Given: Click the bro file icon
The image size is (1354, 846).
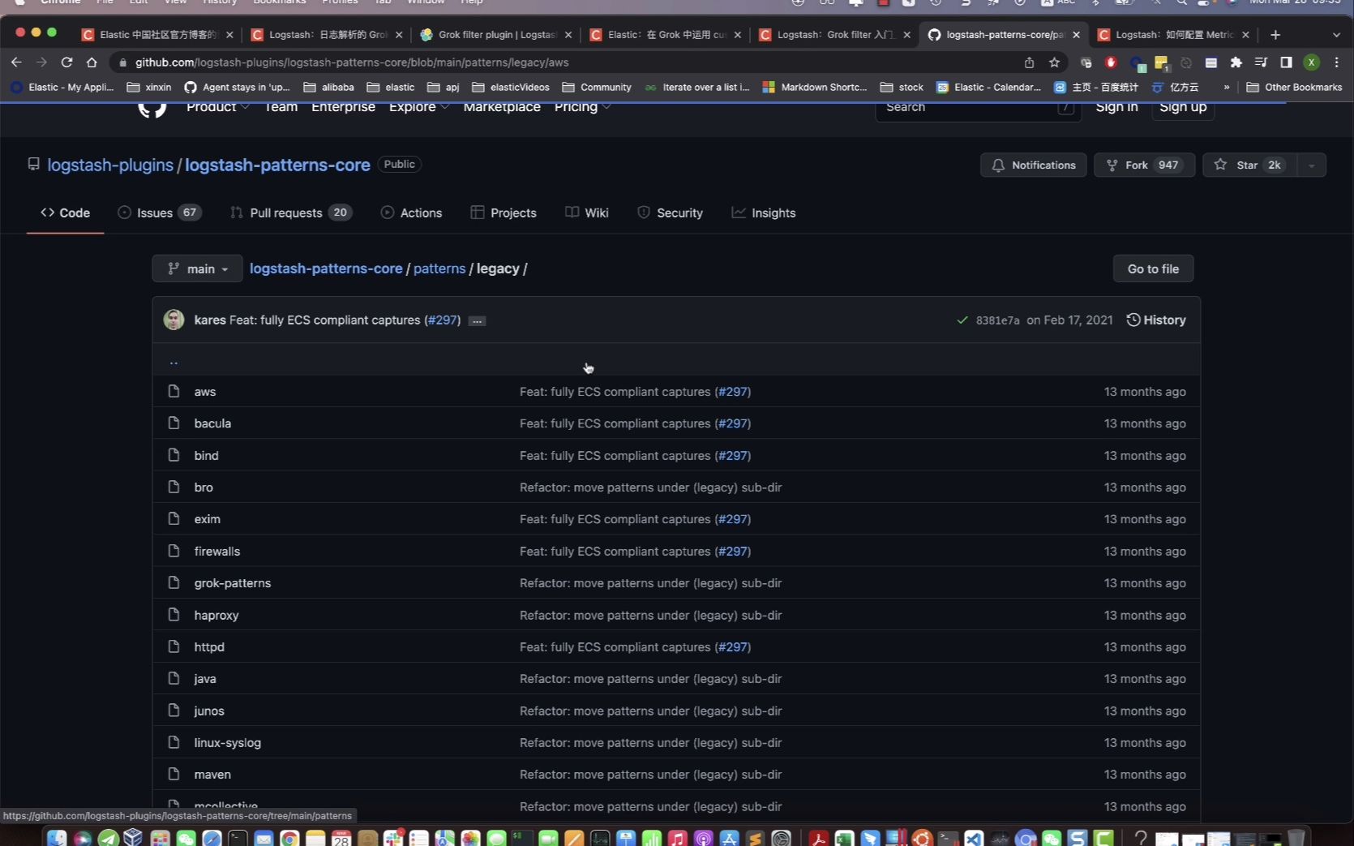Looking at the screenshot, I should pos(174,487).
